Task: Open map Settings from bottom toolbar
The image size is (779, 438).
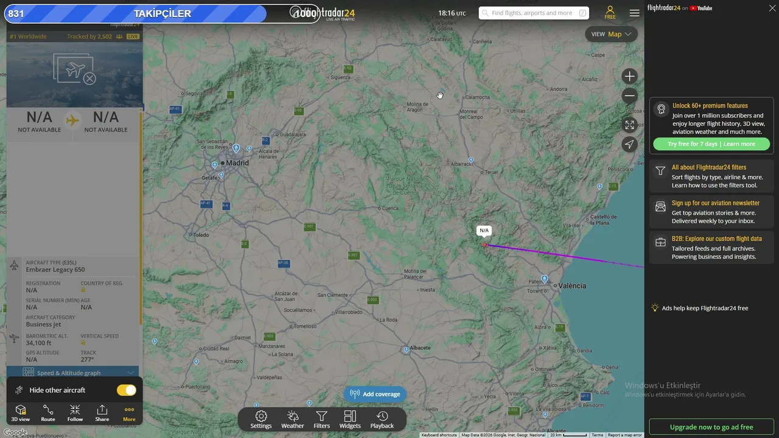Action: 261,419
